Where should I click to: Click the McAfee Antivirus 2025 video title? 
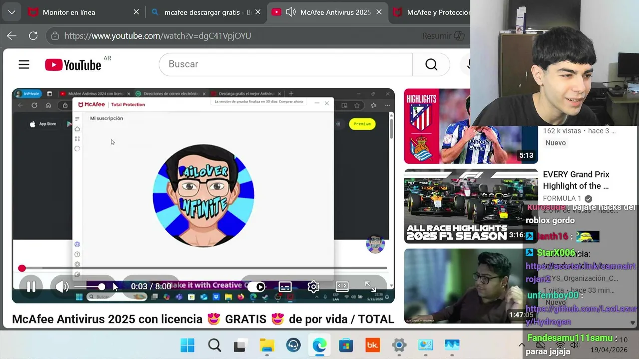[203, 319]
